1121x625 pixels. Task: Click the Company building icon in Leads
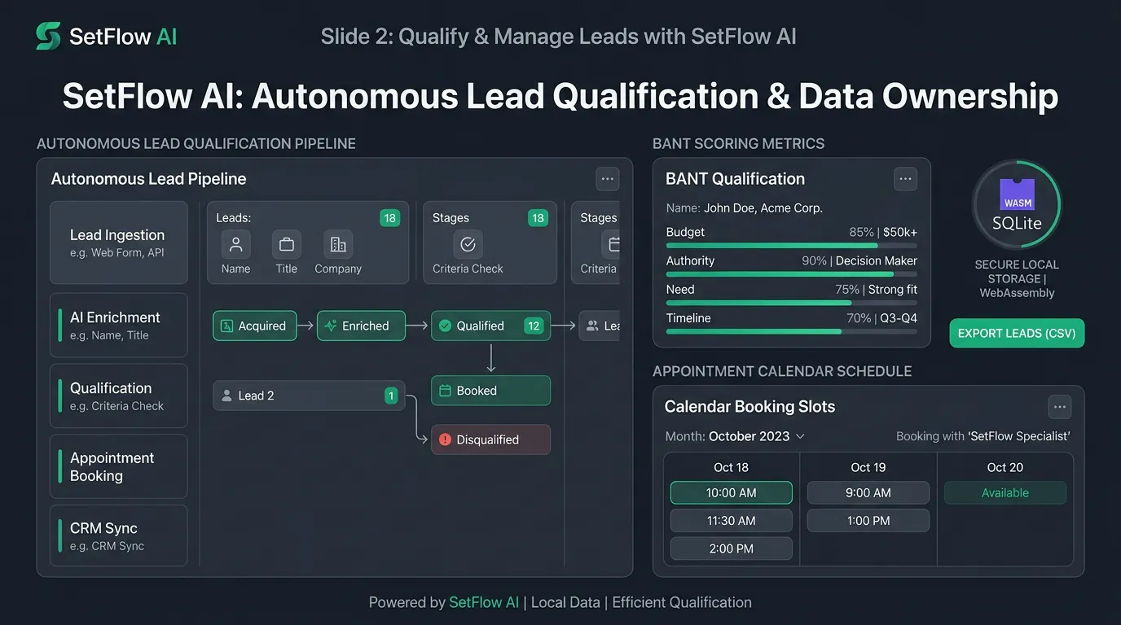[x=338, y=244]
